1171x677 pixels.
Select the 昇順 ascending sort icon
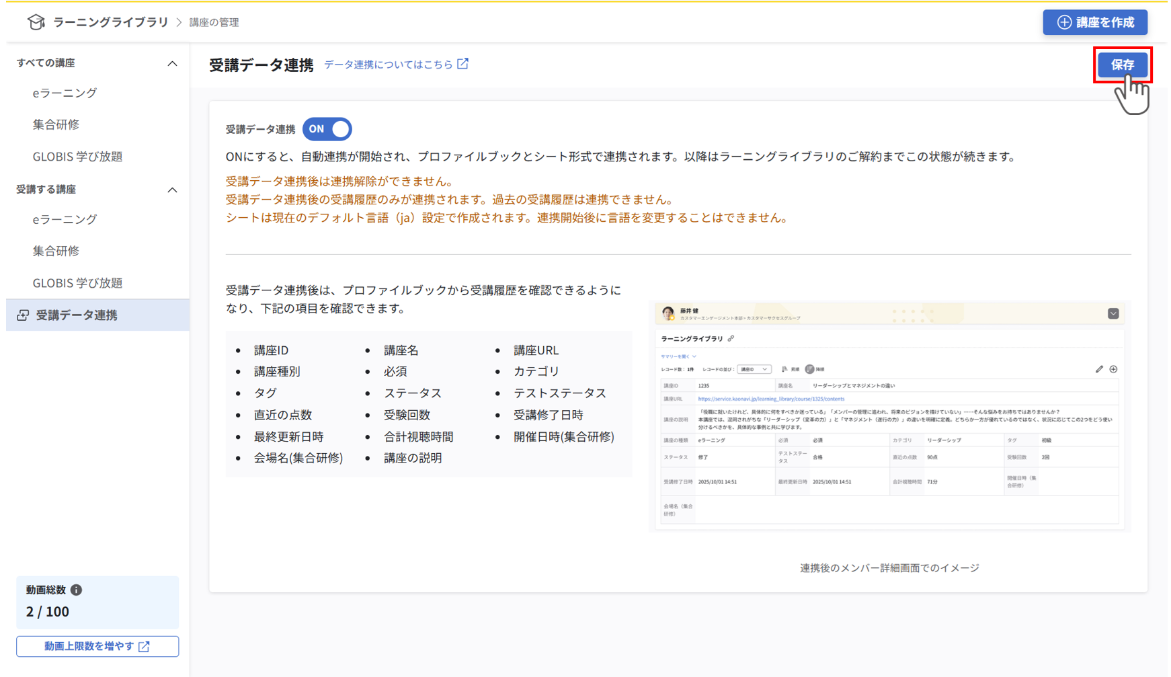coord(785,369)
